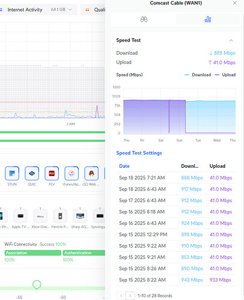Click the summary 888 Mbps download value
This screenshot has height=300, width=244.
coord(222,53)
